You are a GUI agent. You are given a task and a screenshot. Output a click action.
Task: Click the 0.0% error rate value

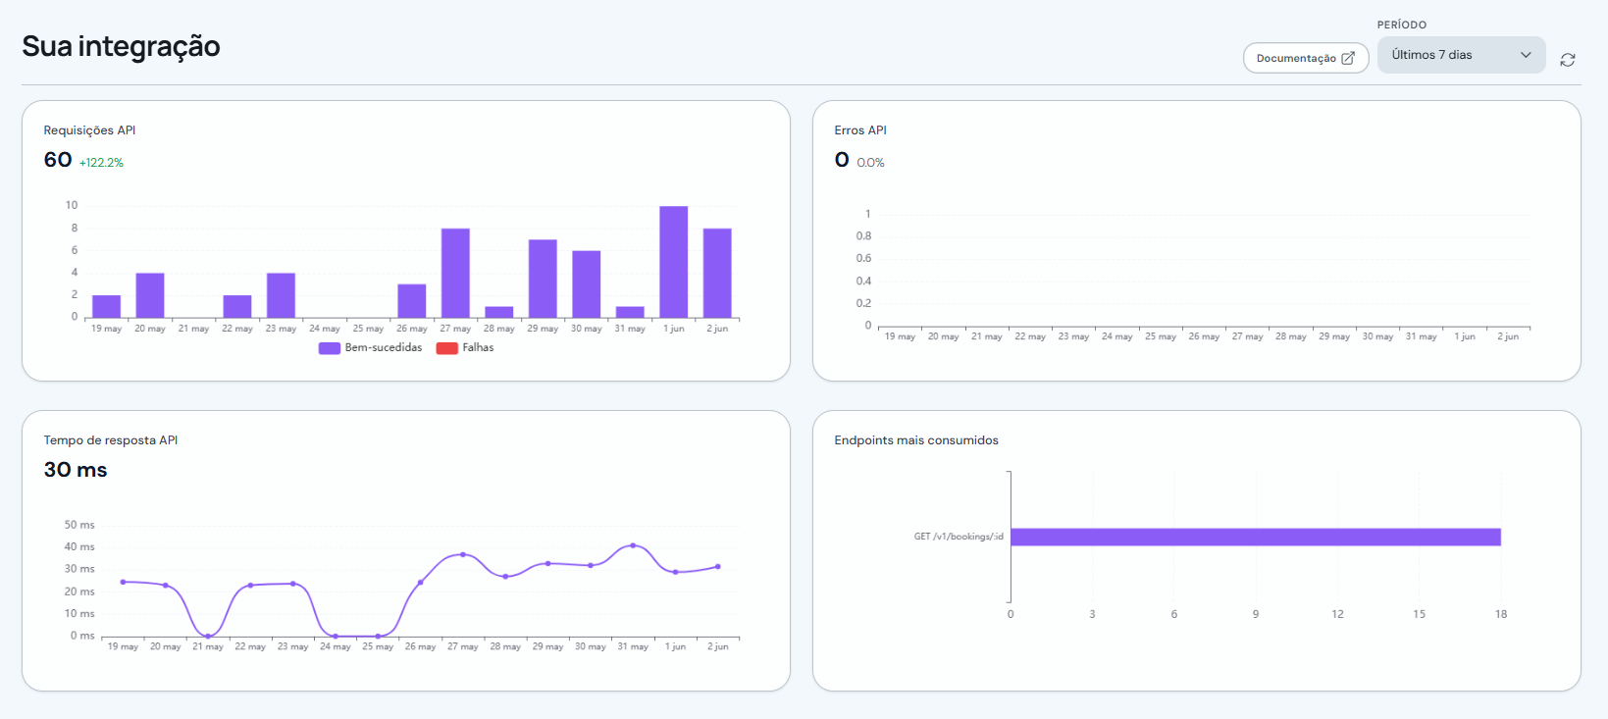(870, 163)
